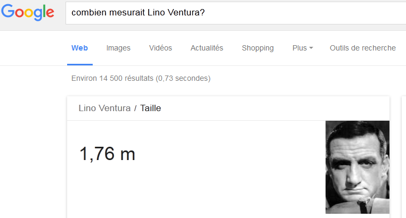Viewport: 406px width, 218px height.
Task: Click the results count text
Action: [x=141, y=78]
